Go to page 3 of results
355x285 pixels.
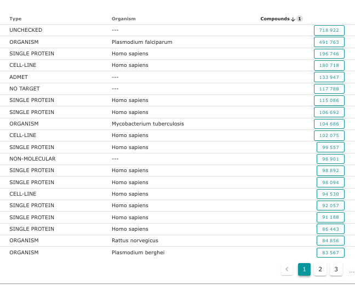[x=336, y=269]
